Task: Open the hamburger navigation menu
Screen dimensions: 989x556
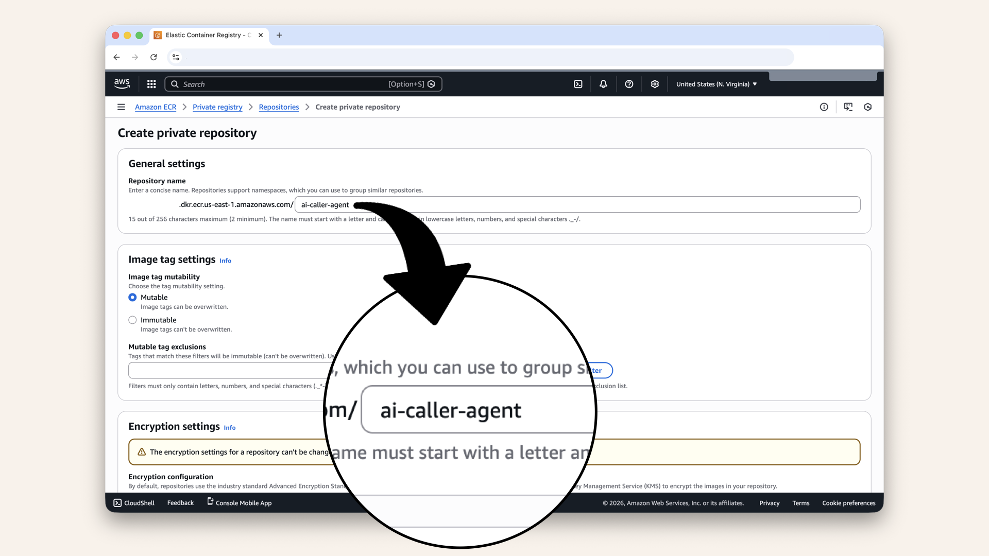Action: click(x=121, y=107)
